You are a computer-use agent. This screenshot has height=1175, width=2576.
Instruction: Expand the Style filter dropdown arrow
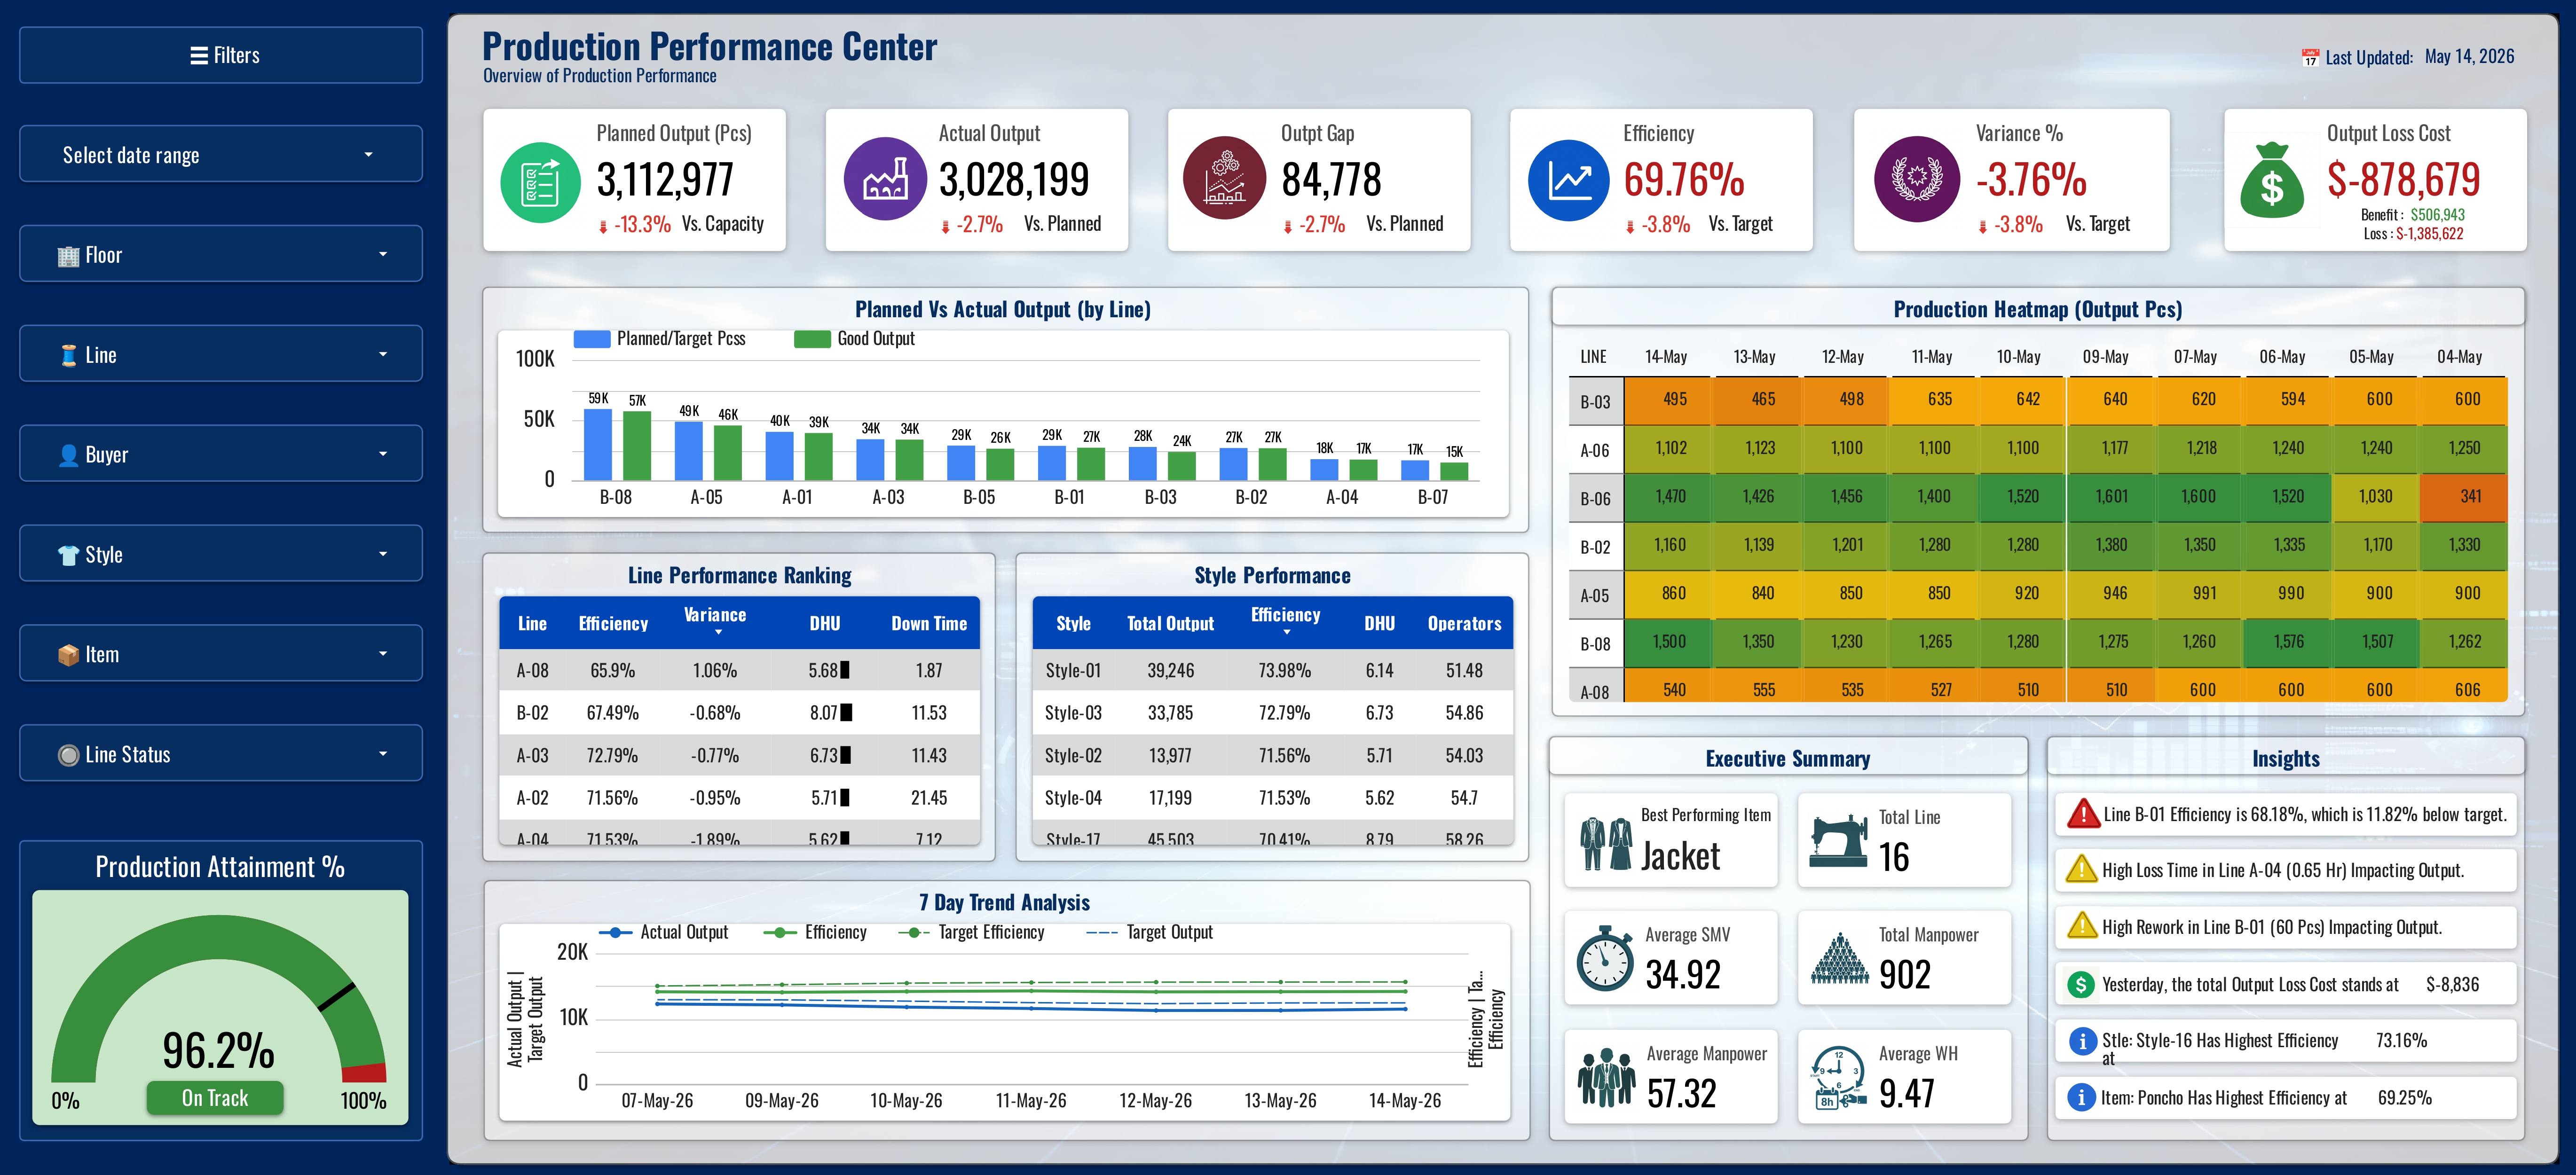point(383,554)
